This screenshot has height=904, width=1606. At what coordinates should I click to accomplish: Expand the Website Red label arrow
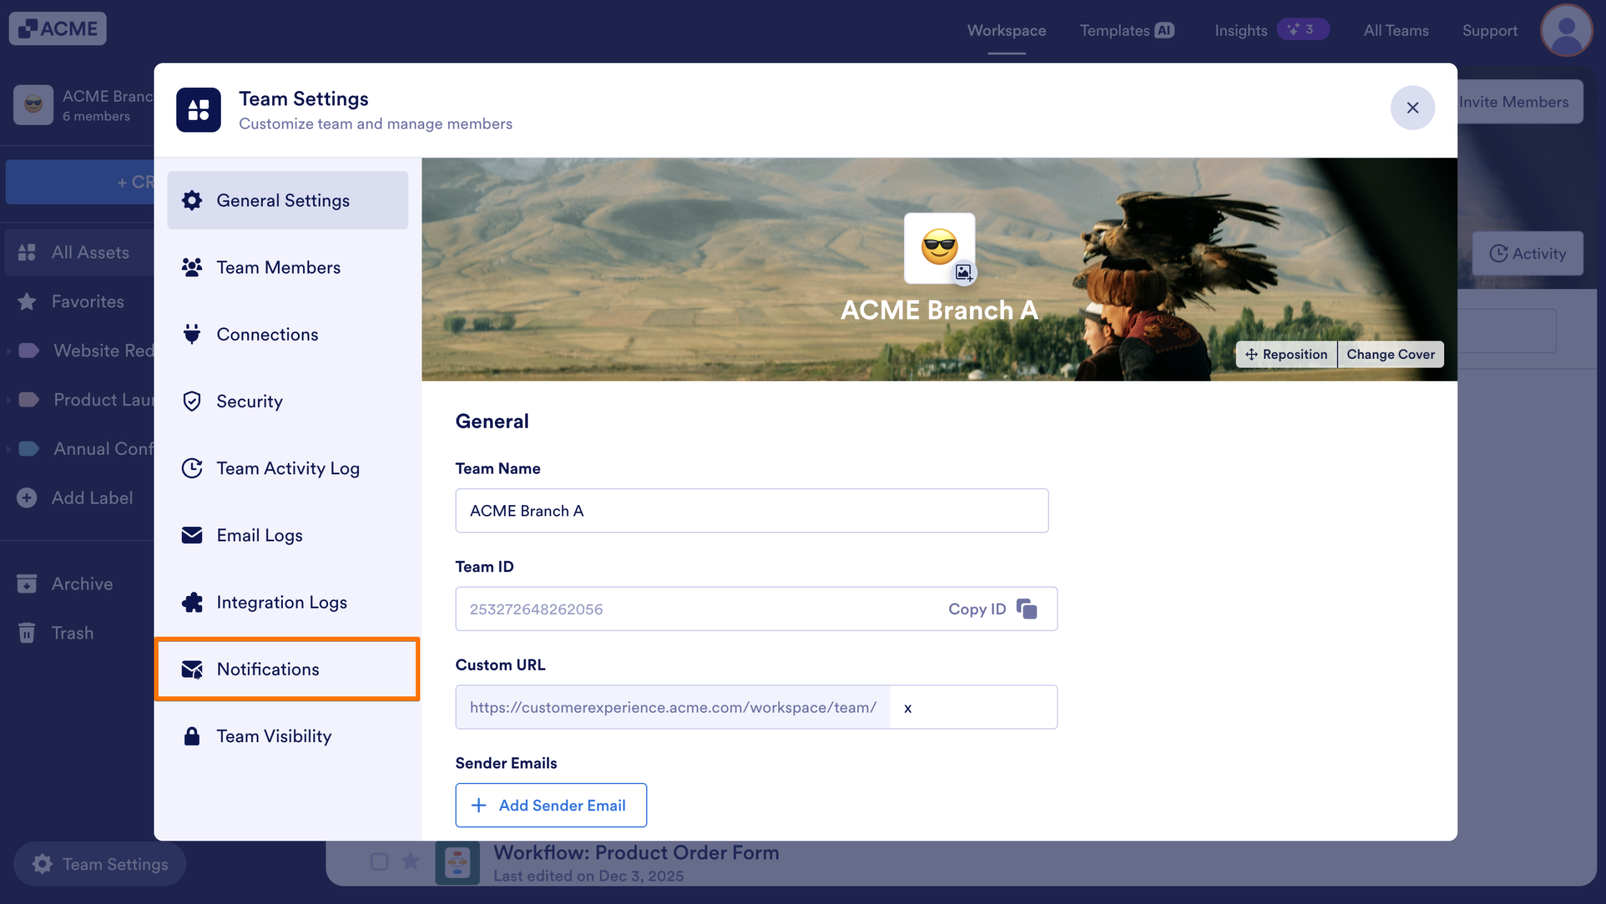9,351
